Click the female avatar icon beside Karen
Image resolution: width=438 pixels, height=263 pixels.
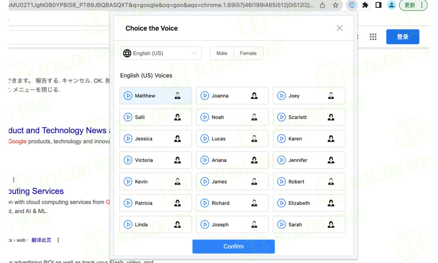pyautogui.click(x=331, y=139)
